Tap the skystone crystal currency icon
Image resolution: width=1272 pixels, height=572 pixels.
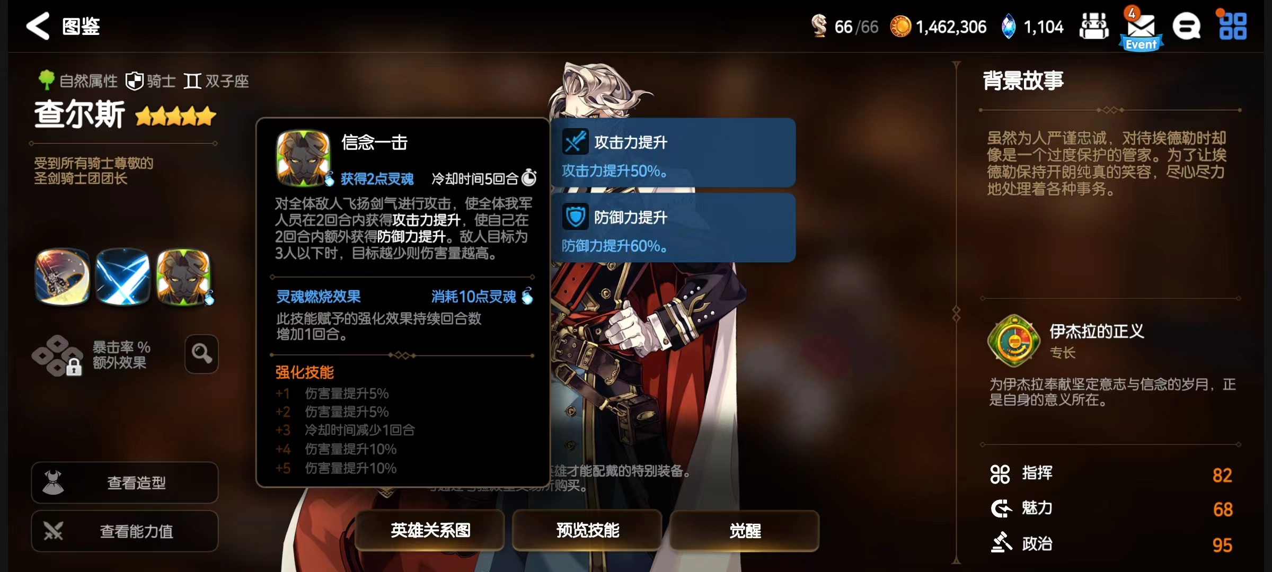tap(1009, 26)
